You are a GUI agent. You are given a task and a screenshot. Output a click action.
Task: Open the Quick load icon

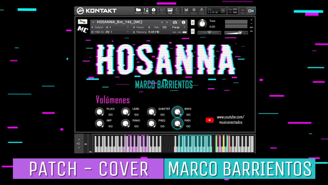pyautogui.click(x=177, y=11)
